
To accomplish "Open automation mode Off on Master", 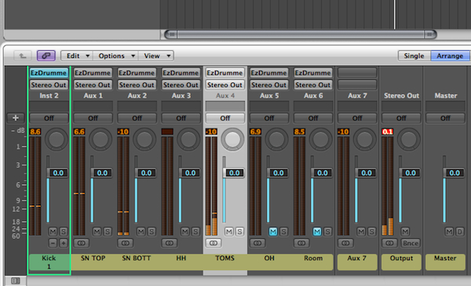I will [x=445, y=118].
